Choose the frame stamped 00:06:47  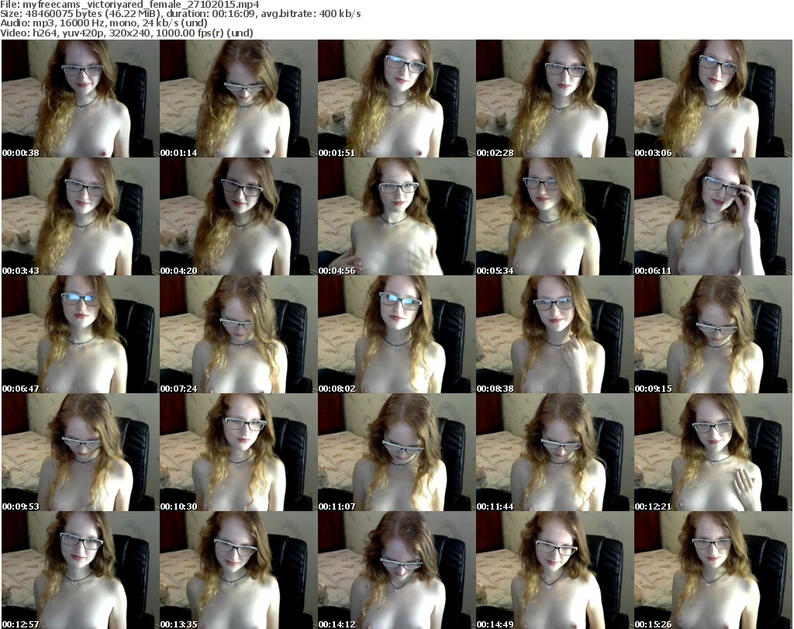point(81,335)
